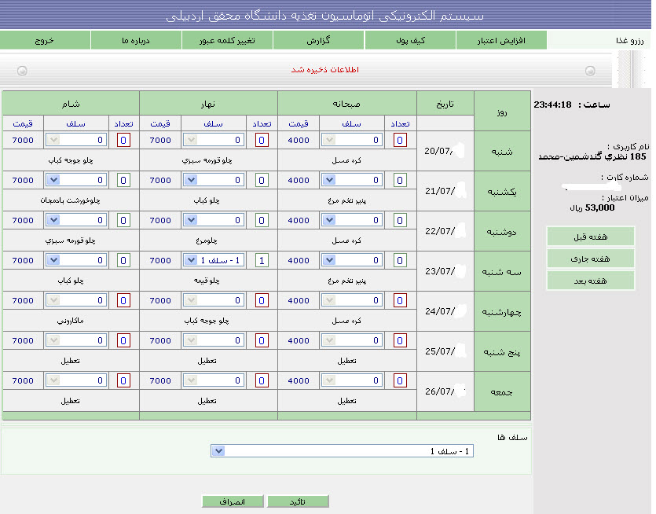Click the جمعه day cell
This screenshot has width=656, height=514.
coord(502,392)
